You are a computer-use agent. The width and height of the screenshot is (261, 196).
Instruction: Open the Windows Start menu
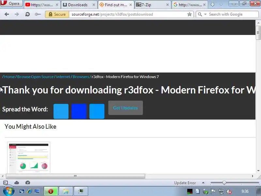9,191
